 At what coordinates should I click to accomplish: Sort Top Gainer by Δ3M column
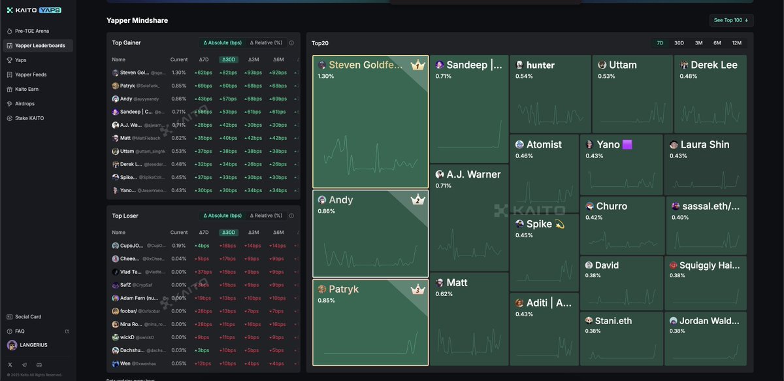pyautogui.click(x=253, y=59)
